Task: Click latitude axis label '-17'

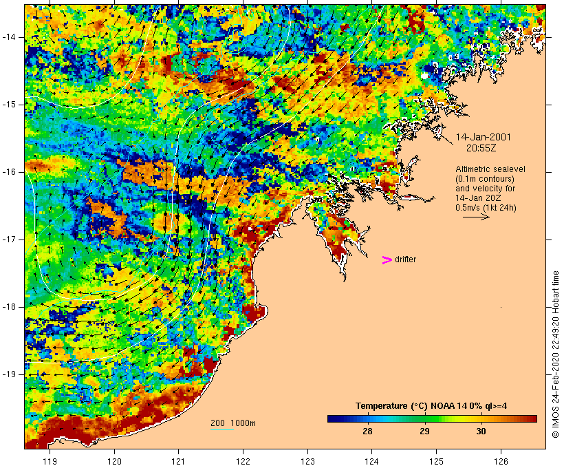Action: point(8,240)
